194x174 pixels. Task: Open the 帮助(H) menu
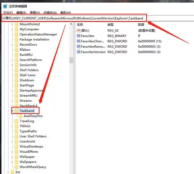(66, 13)
